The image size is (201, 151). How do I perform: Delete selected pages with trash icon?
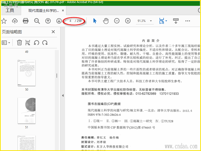tap(19, 43)
